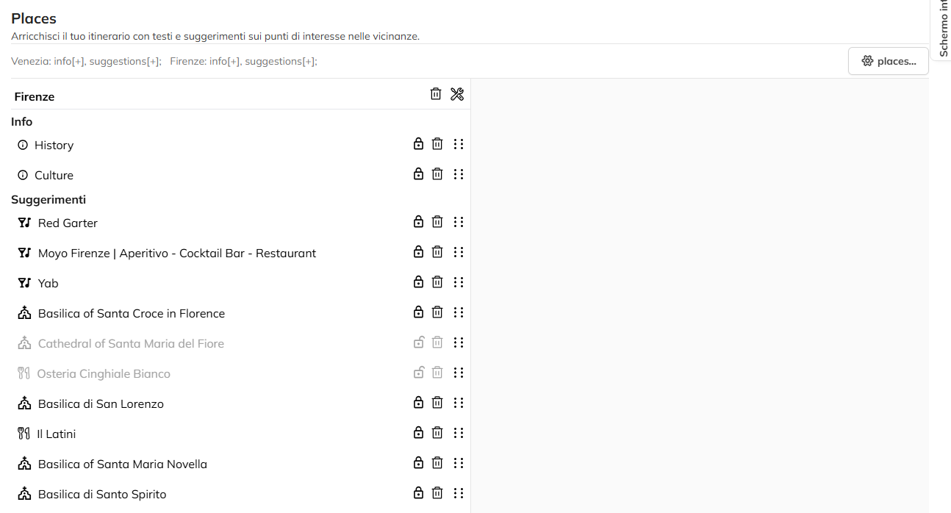
Task: Lock the Cathedral of Santa Maria del Fiore
Action: pos(418,342)
